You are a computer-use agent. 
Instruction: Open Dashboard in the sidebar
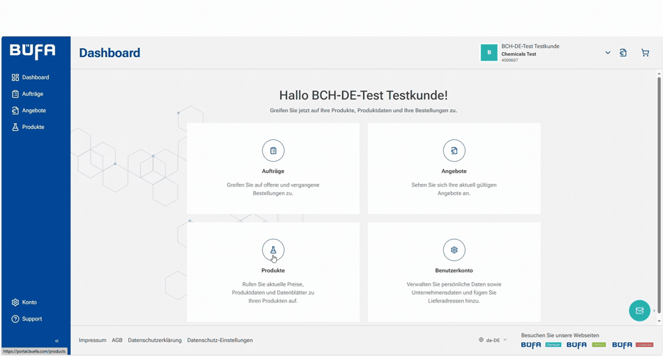(x=35, y=77)
